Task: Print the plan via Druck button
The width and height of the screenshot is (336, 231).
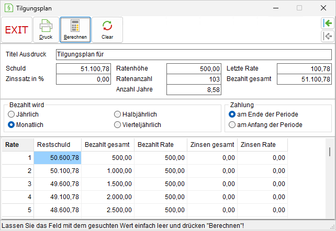Action: point(46,30)
